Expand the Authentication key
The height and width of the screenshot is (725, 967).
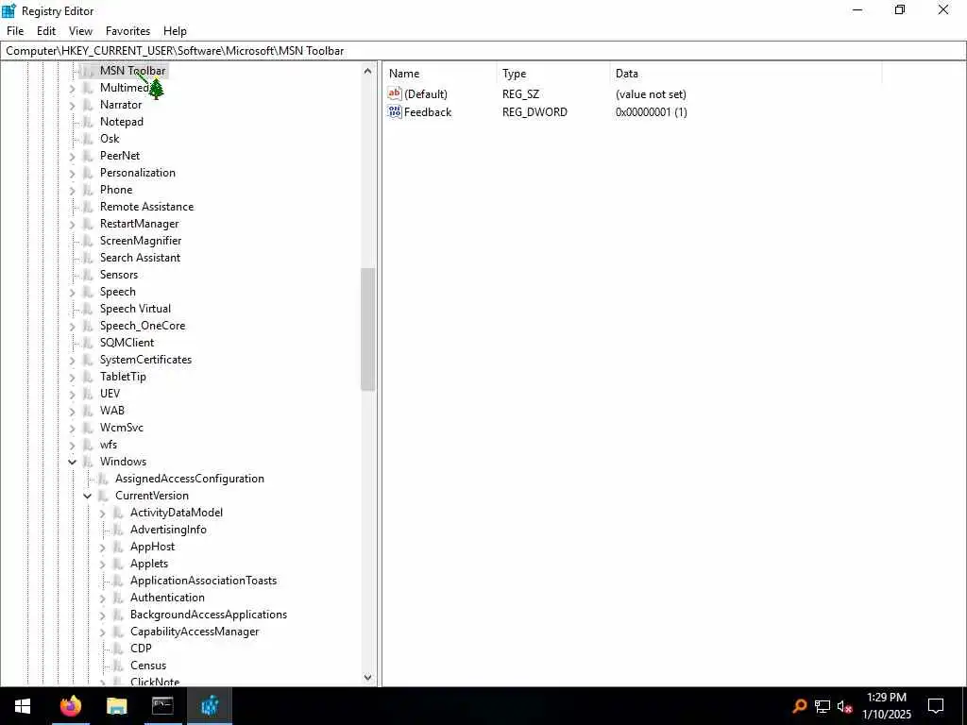click(x=102, y=598)
